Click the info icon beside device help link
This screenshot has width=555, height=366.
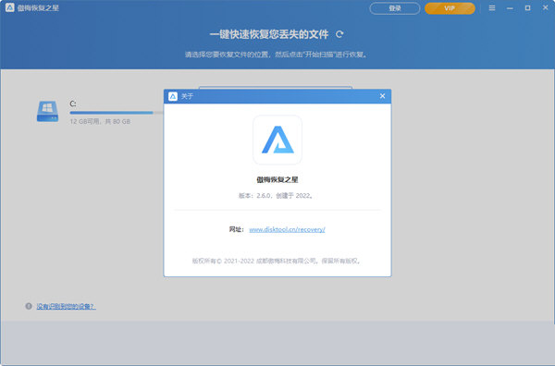(x=29, y=306)
